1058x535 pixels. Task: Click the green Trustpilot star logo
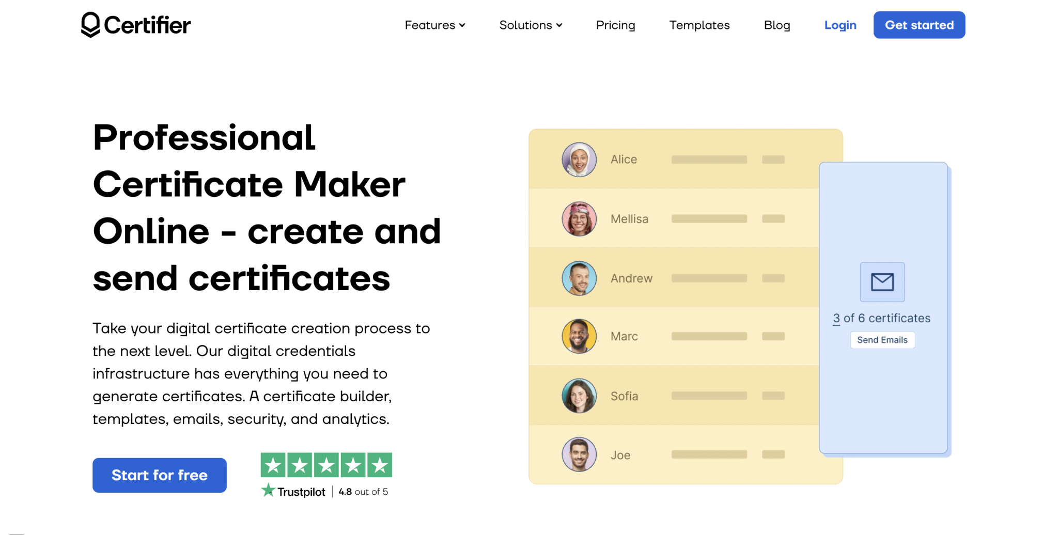click(x=268, y=490)
